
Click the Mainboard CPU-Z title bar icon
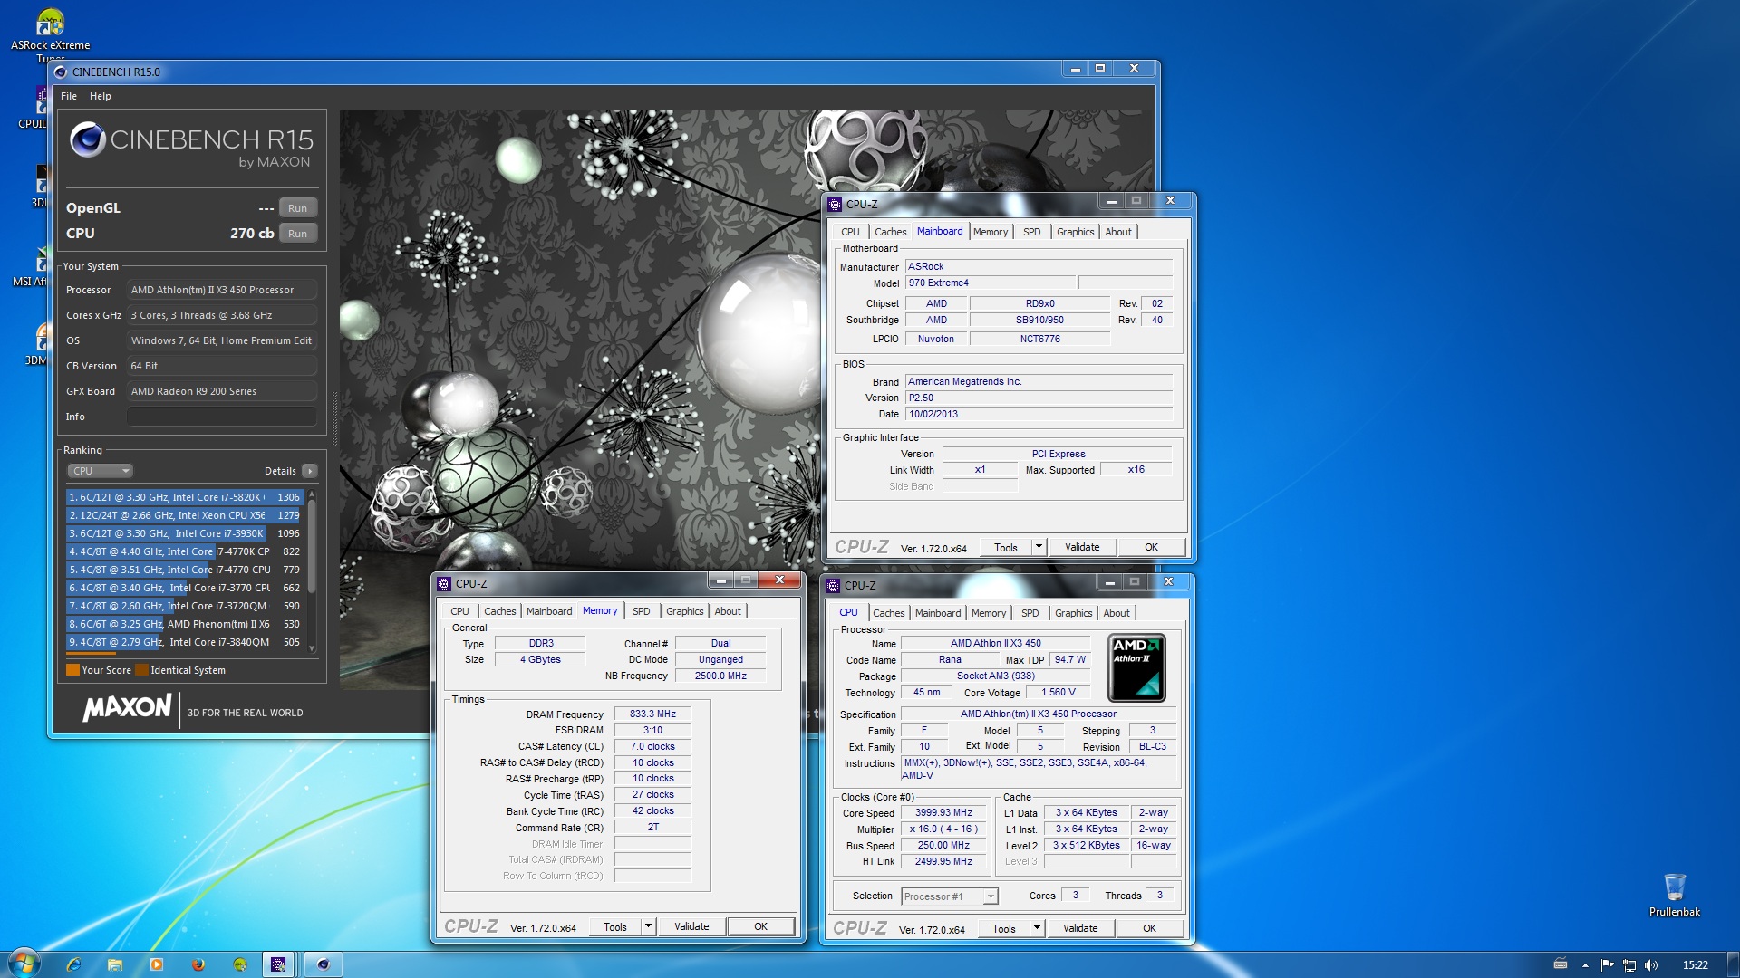point(835,205)
